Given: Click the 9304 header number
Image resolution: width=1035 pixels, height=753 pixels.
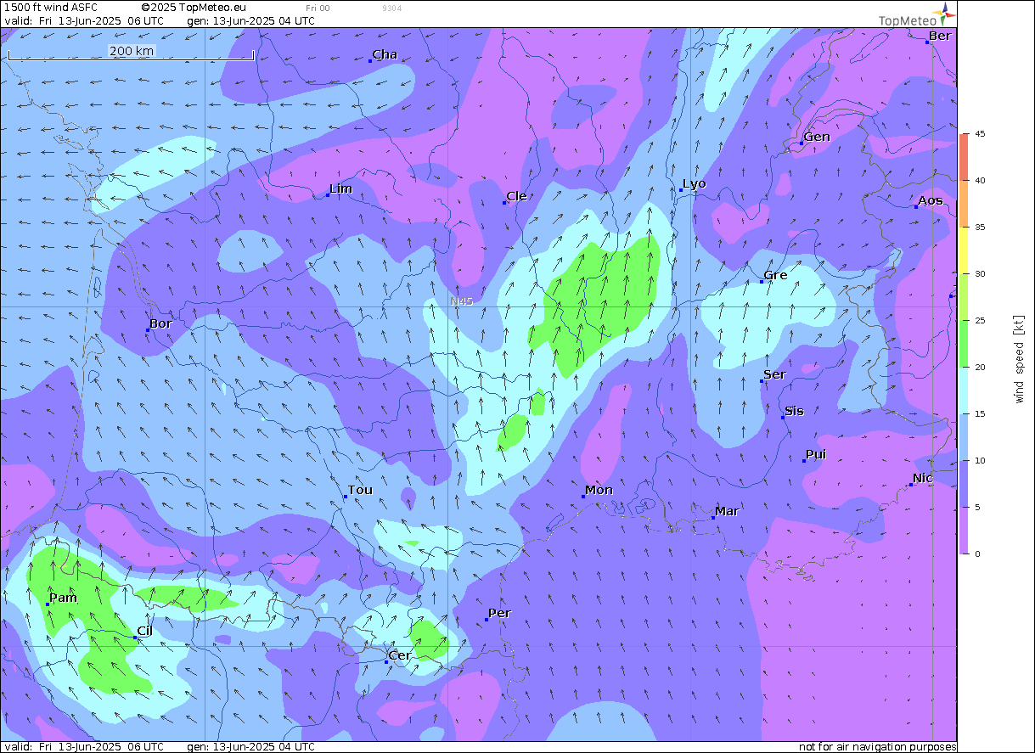Looking at the screenshot, I should tap(392, 8).
